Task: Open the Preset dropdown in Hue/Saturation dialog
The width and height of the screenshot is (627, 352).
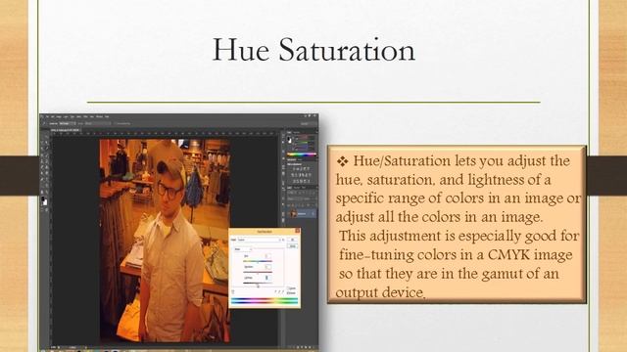Action: 259,240
